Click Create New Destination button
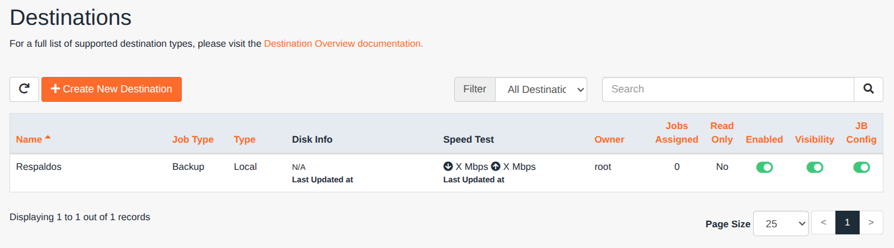894x248 pixels. coord(111,89)
